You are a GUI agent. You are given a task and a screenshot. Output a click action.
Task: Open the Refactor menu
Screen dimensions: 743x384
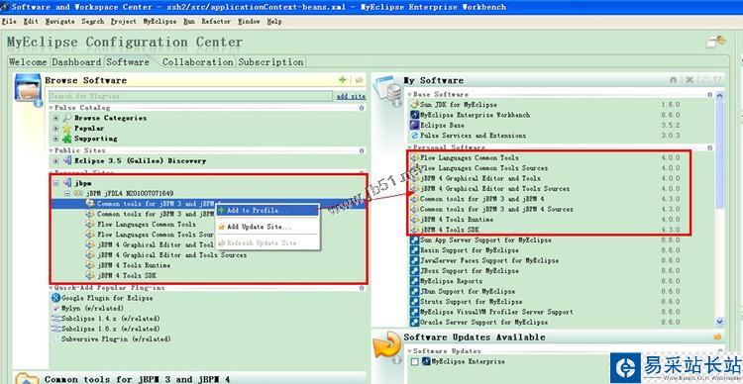216,22
